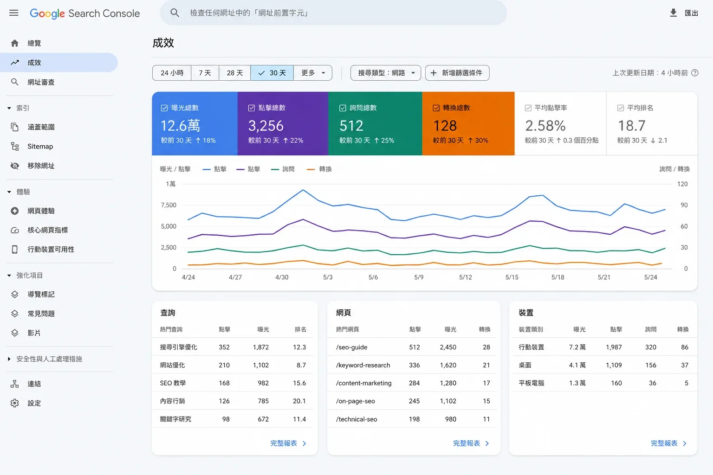Click the 匯出 export button
This screenshot has width=713, height=475.
coord(684,13)
